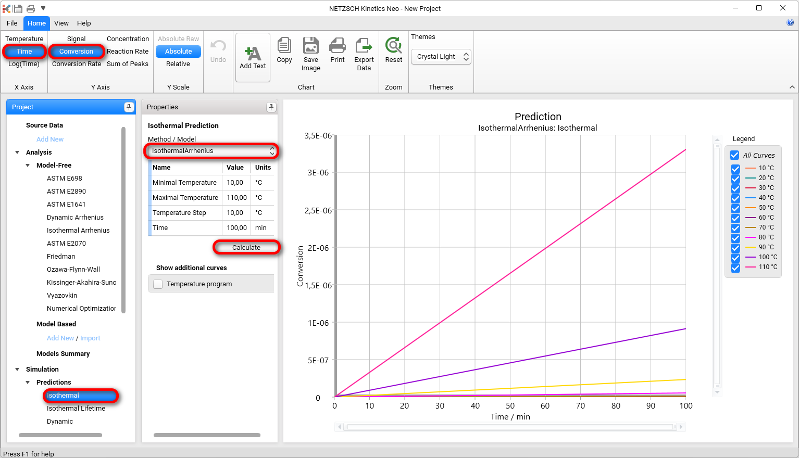Select Friedman in the analysis tree

click(x=61, y=256)
